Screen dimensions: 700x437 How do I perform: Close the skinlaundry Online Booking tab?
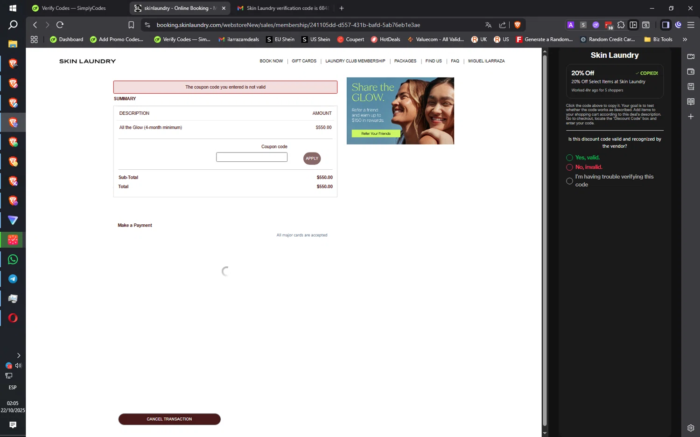click(224, 8)
